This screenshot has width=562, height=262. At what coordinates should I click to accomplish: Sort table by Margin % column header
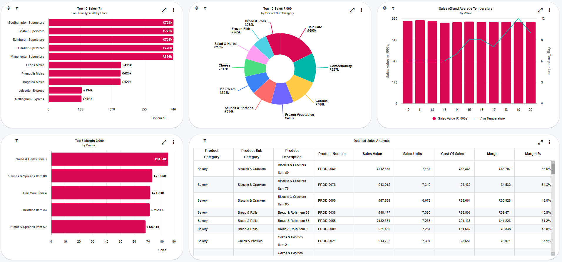coord(533,154)
